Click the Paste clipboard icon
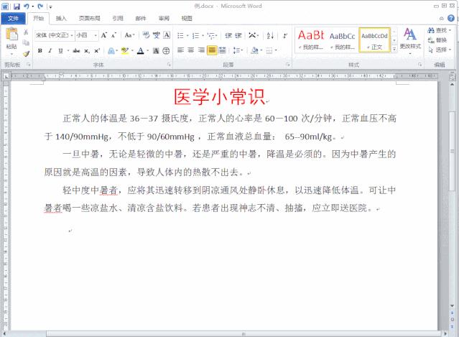459x337 pixels. tap(11, 34)
